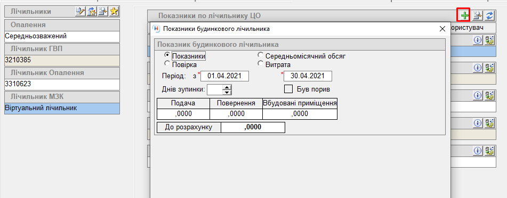This screenshot has width=507, height=198.
Task: Click users icon of the second reading record
Action: (490, 68)
